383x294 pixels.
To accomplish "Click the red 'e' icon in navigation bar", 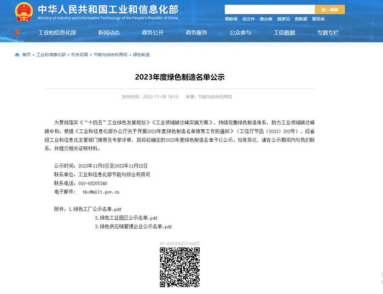I will (18, 32).
